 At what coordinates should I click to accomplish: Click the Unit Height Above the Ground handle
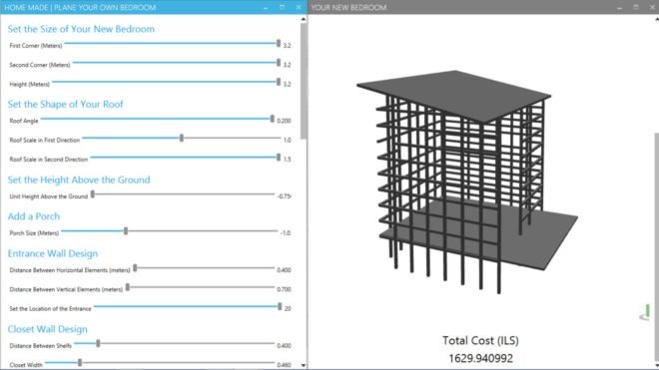93,194
